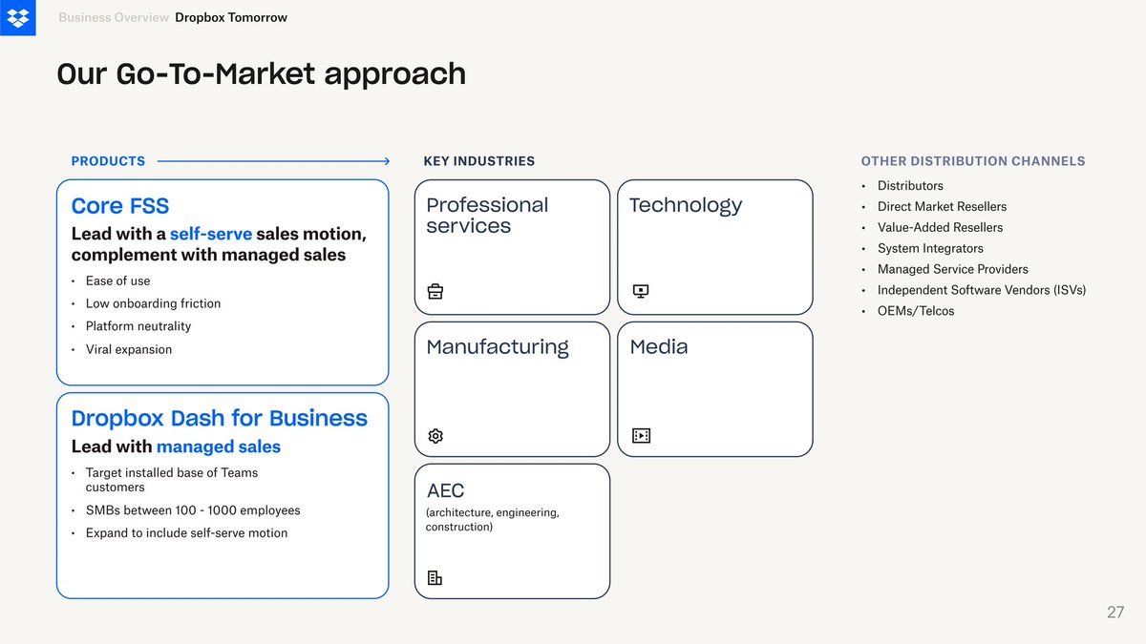This screenshot has width=1146, height=644.
Task: Click the OEMs/Telcos item
Action: tap(916, 311)
